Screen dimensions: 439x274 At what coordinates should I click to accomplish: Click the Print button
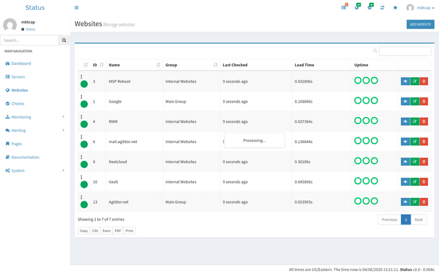(x=129, y=231)
